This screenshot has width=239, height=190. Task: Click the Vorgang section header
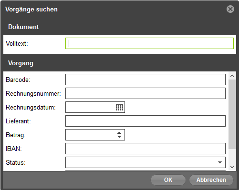click(21, 63)
